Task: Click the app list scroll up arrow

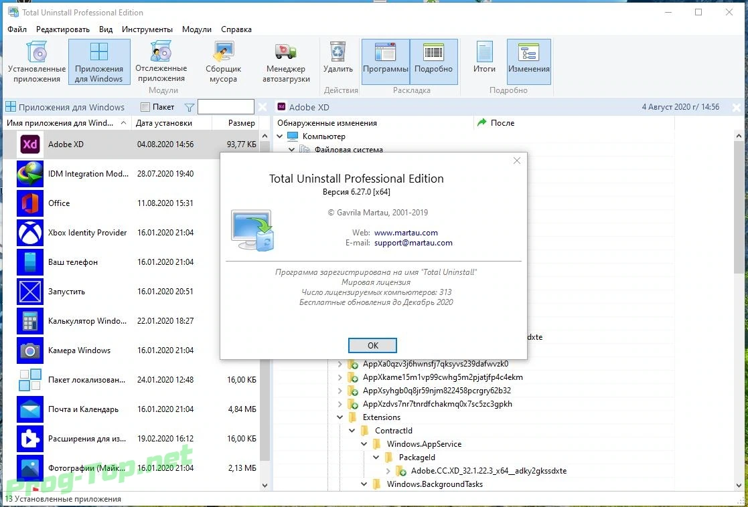Action: click(265, 136)
